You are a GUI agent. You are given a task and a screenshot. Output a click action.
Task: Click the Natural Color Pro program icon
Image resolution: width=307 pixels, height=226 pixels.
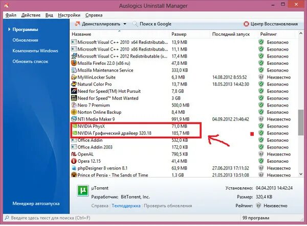[x=74, y=84]
